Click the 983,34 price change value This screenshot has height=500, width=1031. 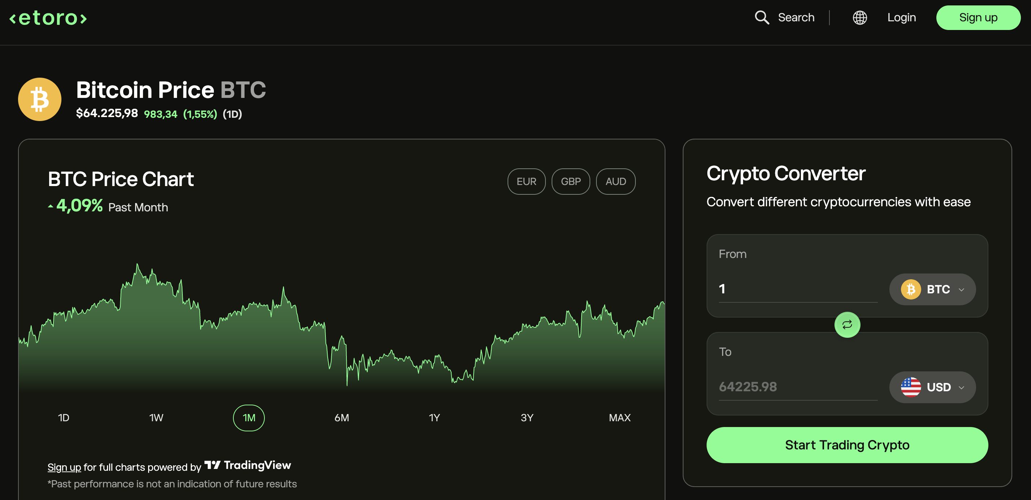[x=160, y=114]
